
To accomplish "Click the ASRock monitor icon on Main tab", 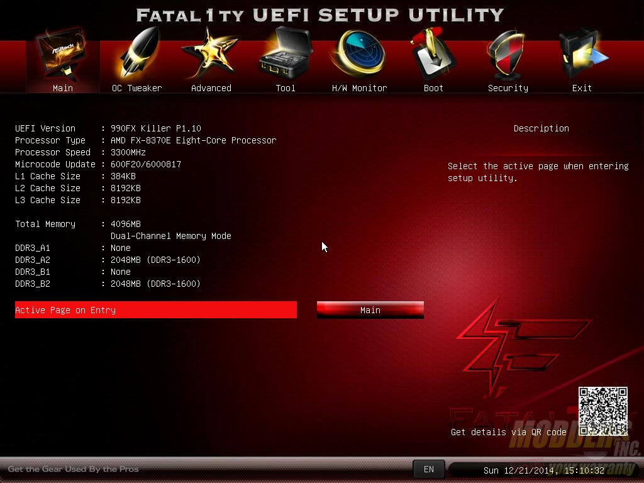I will (x=62, y=55).
